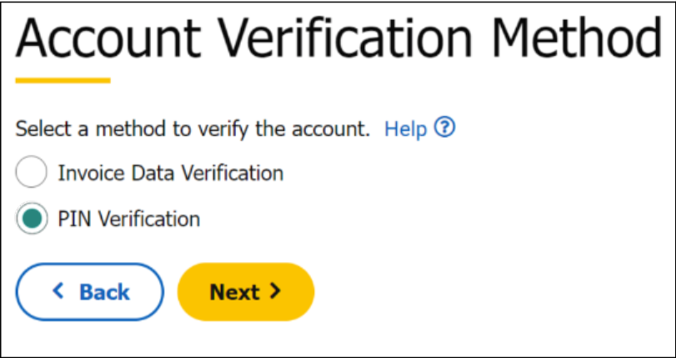Open the Help link text

click(405, 129)
